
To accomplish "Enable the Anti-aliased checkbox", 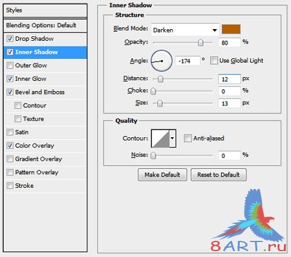I will pyautogui.click(x=188, y=138).
